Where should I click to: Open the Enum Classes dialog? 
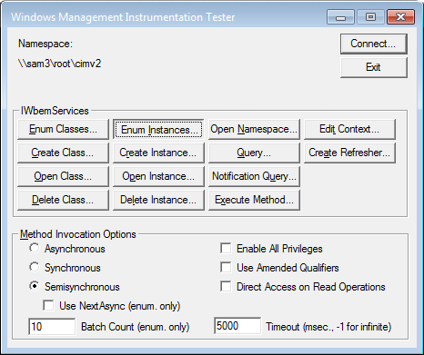pyautogui.click(x=63, y=129)
